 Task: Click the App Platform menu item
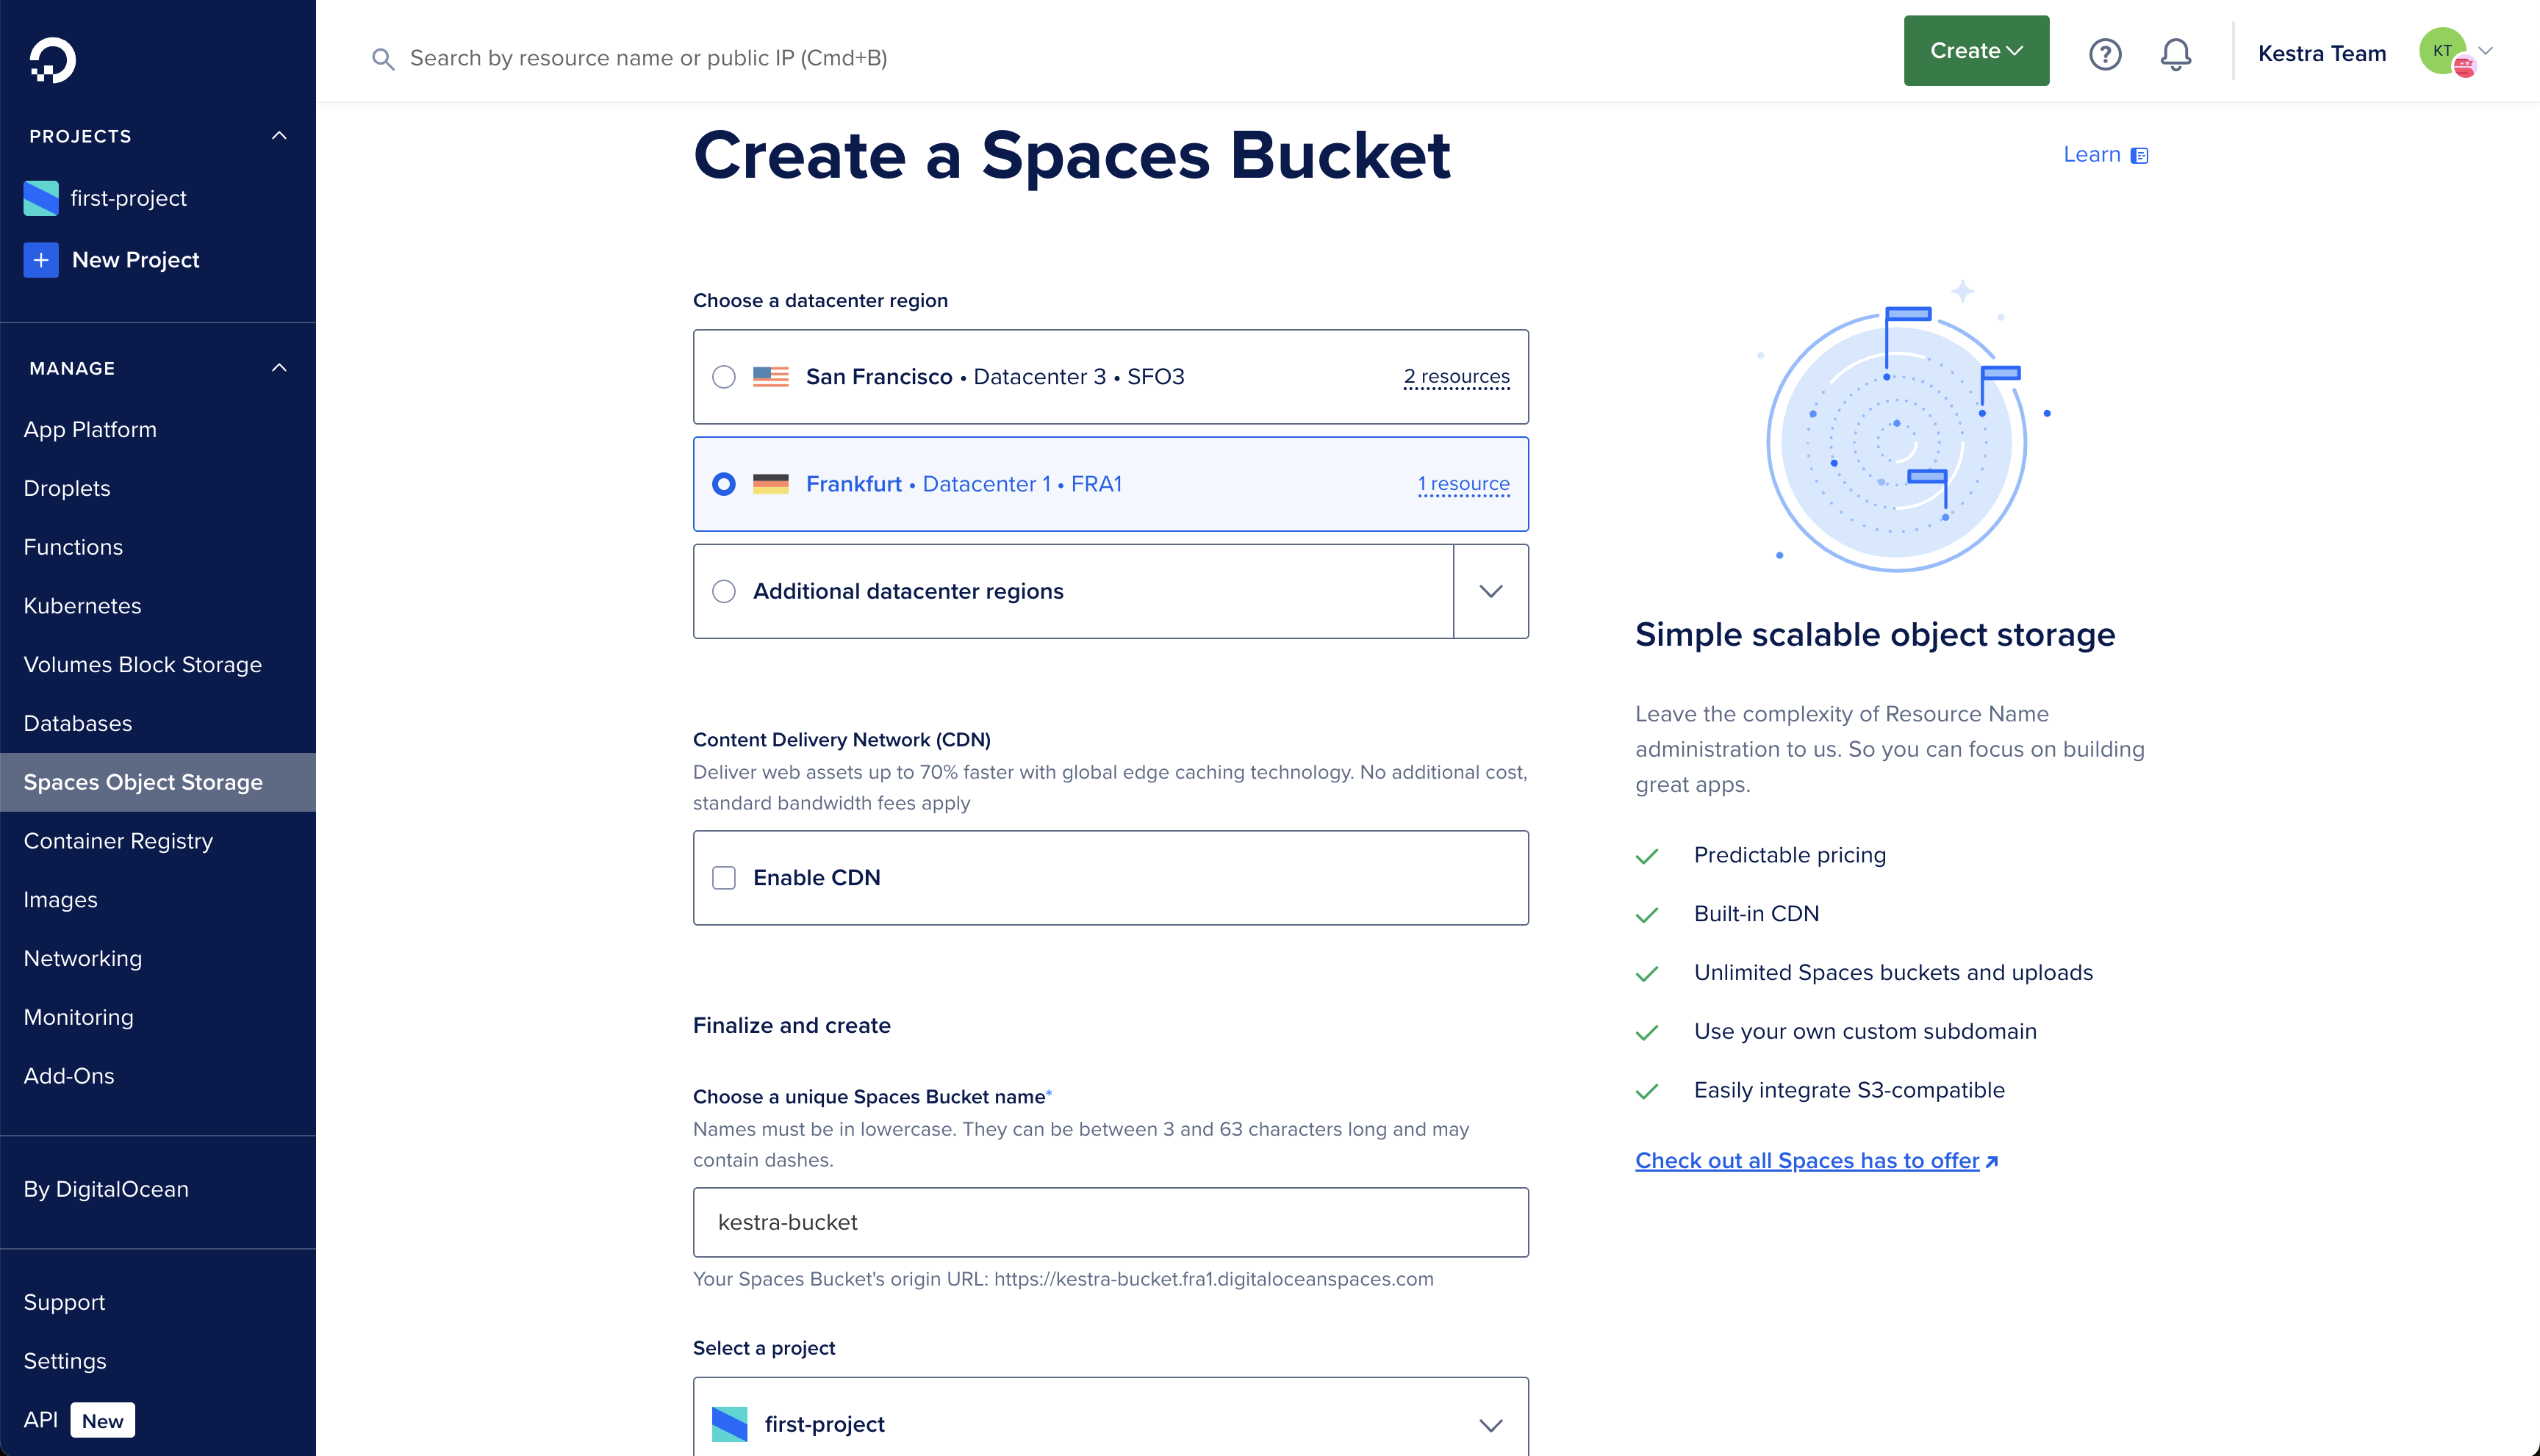coord(89,429)
